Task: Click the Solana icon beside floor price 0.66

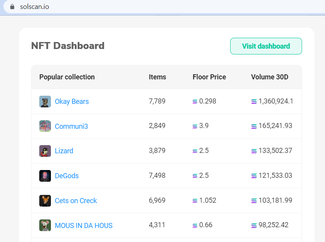Action: 195,225
